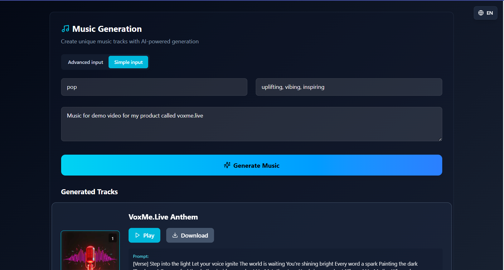
Task: Open the EN language selector
Action: 485,13
